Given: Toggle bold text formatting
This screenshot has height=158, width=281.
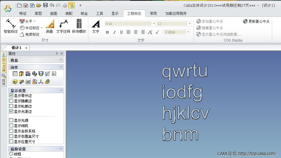Looking at the screenshot, I should [x=107, y=32].
